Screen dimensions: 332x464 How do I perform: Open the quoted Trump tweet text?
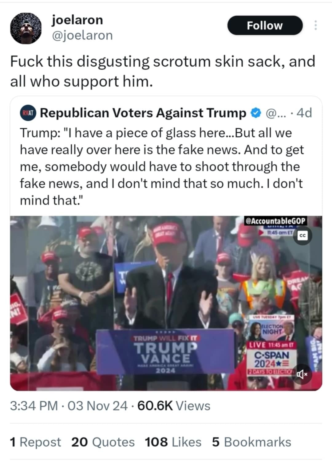[x=162, y=166]
